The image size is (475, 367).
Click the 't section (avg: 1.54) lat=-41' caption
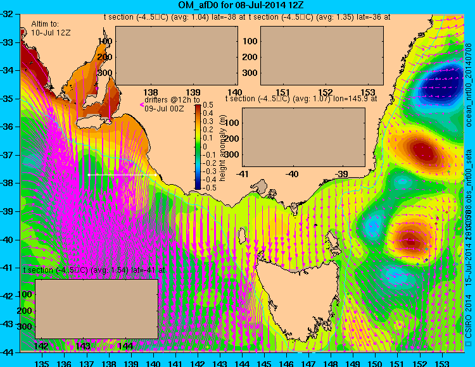point(94,270)
